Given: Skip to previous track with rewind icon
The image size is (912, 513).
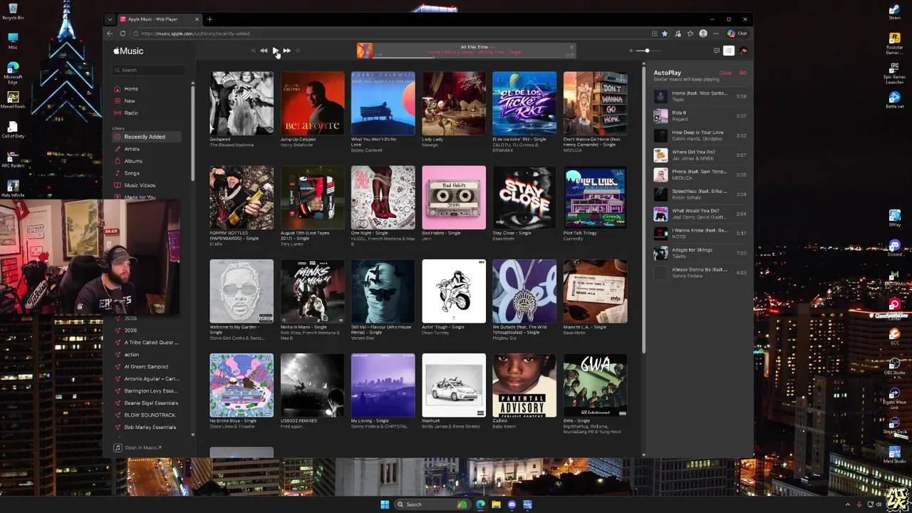Looking at the screenshot, I should click(264, 51).
